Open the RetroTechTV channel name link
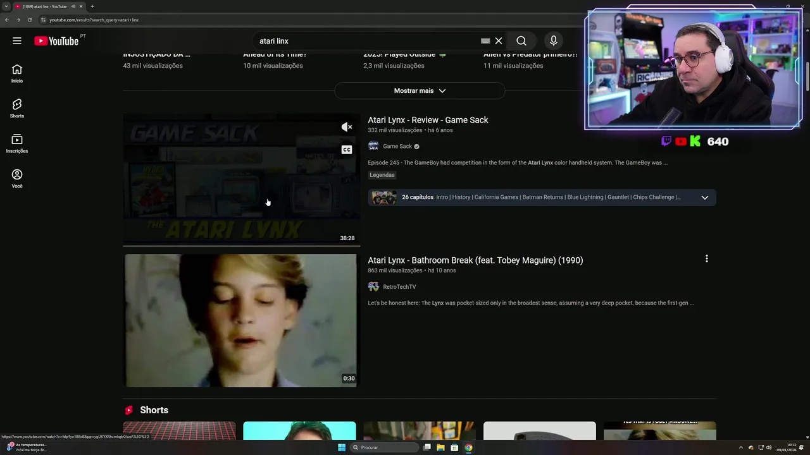This screenshot has height=455, width=810. [399, 287]
